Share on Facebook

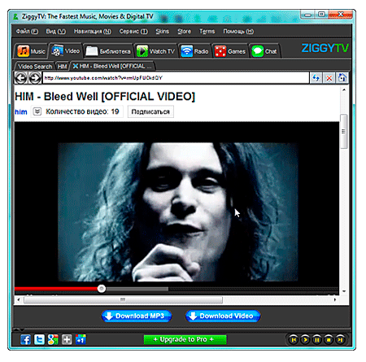click(26, 339)
